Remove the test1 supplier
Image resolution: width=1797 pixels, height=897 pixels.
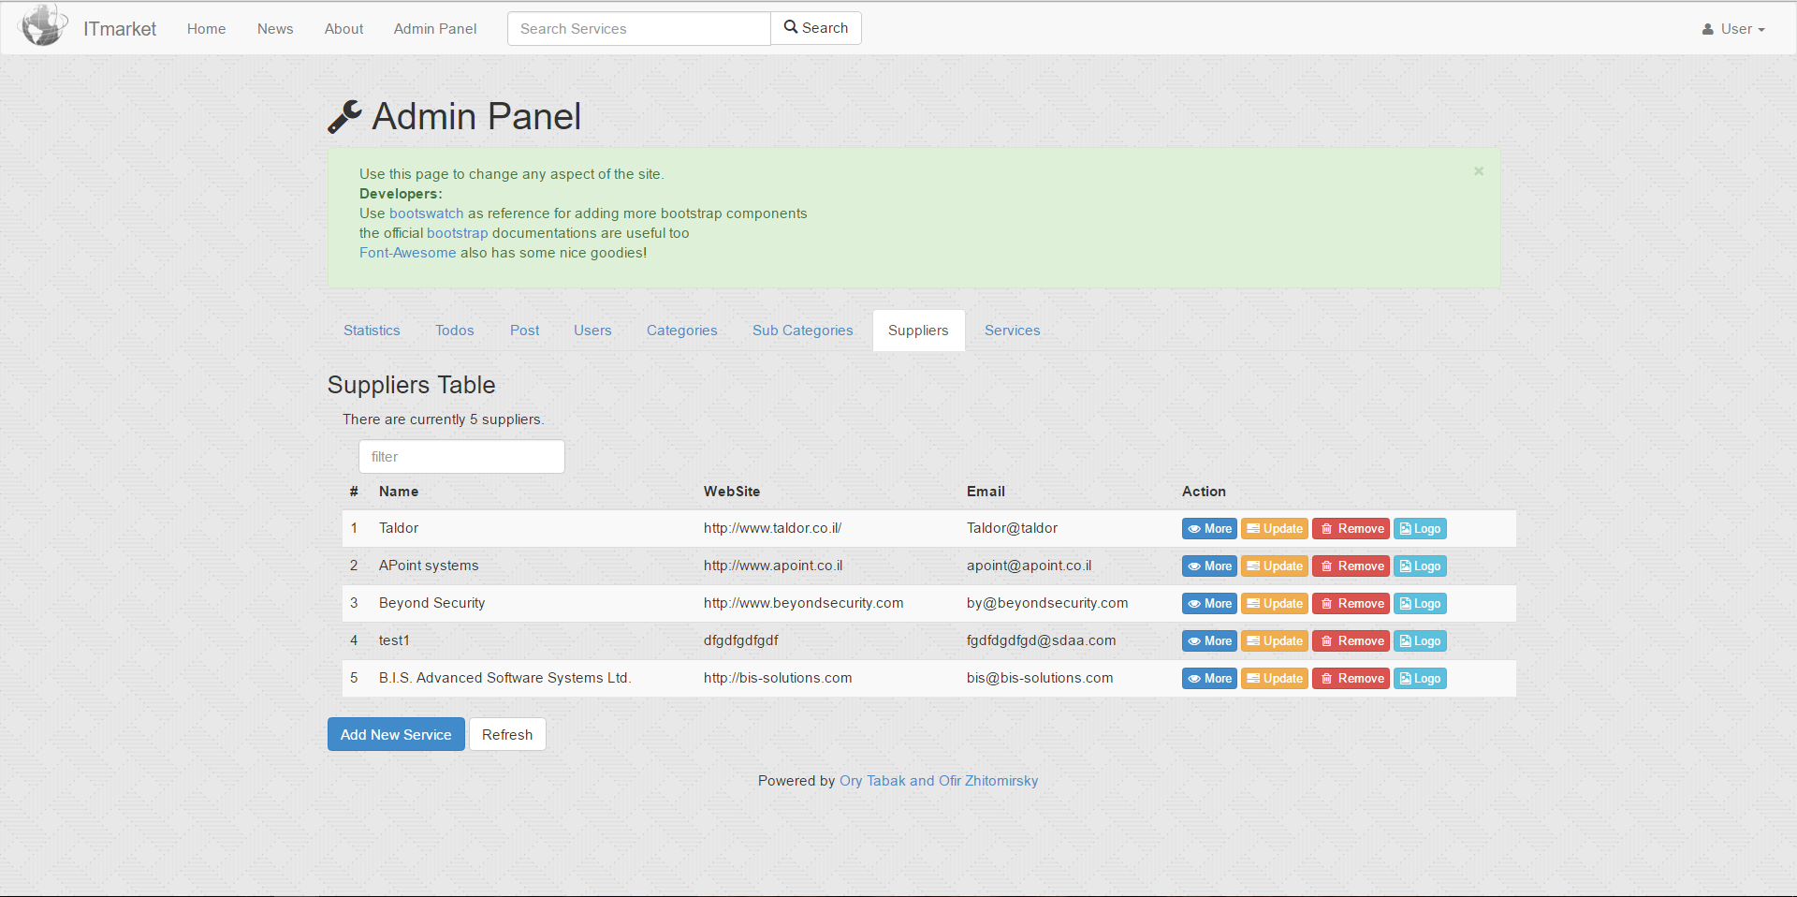1351,641
